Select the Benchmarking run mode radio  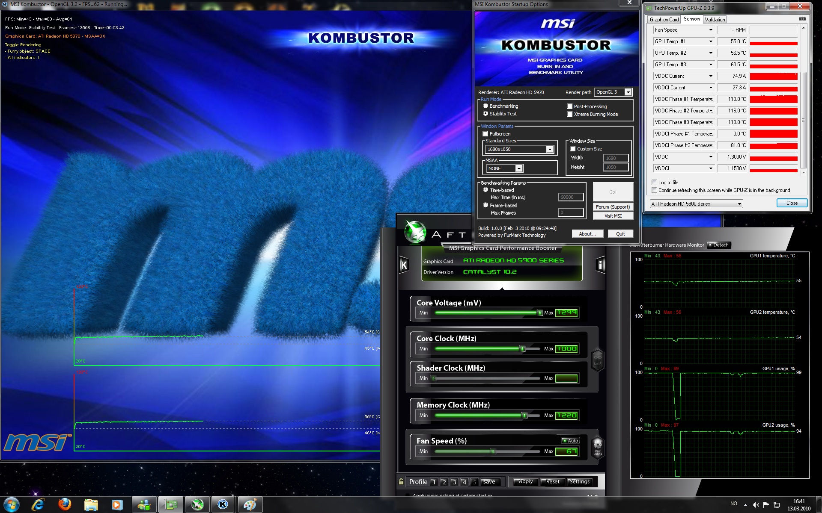pyautogui.click(x=485, y=106)
